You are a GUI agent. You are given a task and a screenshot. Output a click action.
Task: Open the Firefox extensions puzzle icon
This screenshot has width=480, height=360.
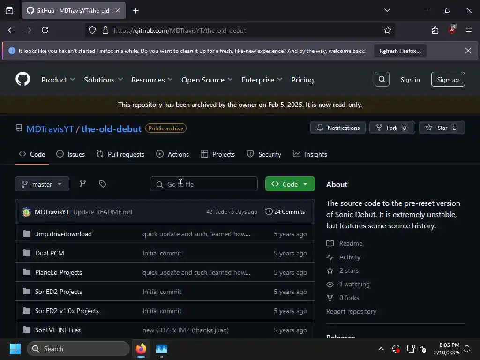click(435, 30)
